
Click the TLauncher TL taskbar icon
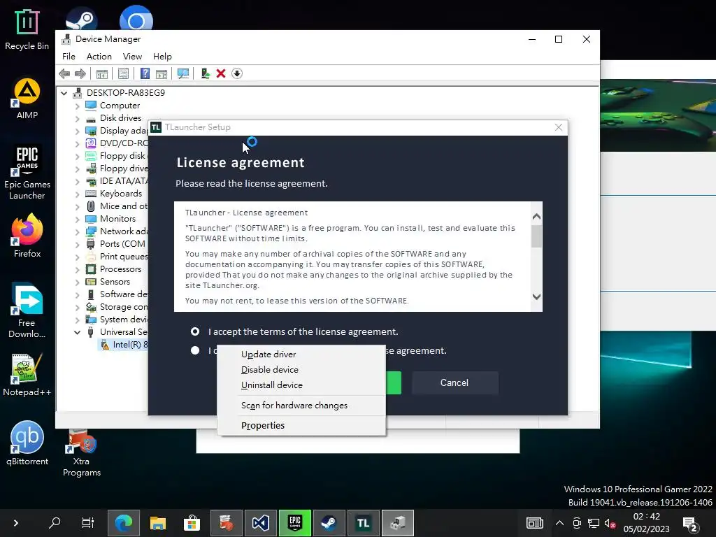[x=364, y=523]
